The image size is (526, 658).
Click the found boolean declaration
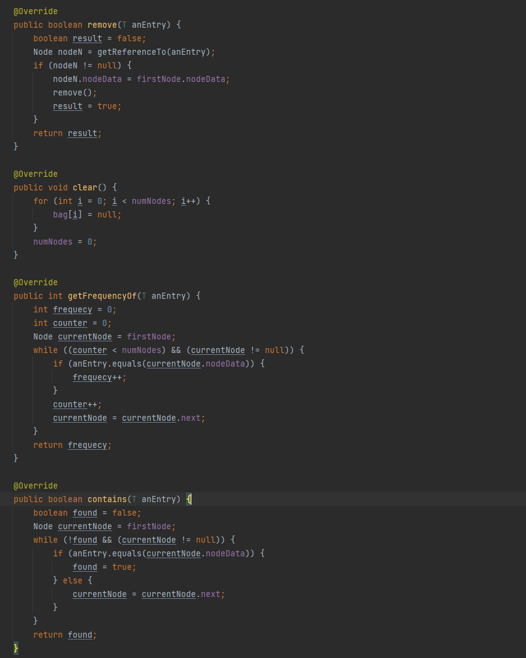point(85,513)
